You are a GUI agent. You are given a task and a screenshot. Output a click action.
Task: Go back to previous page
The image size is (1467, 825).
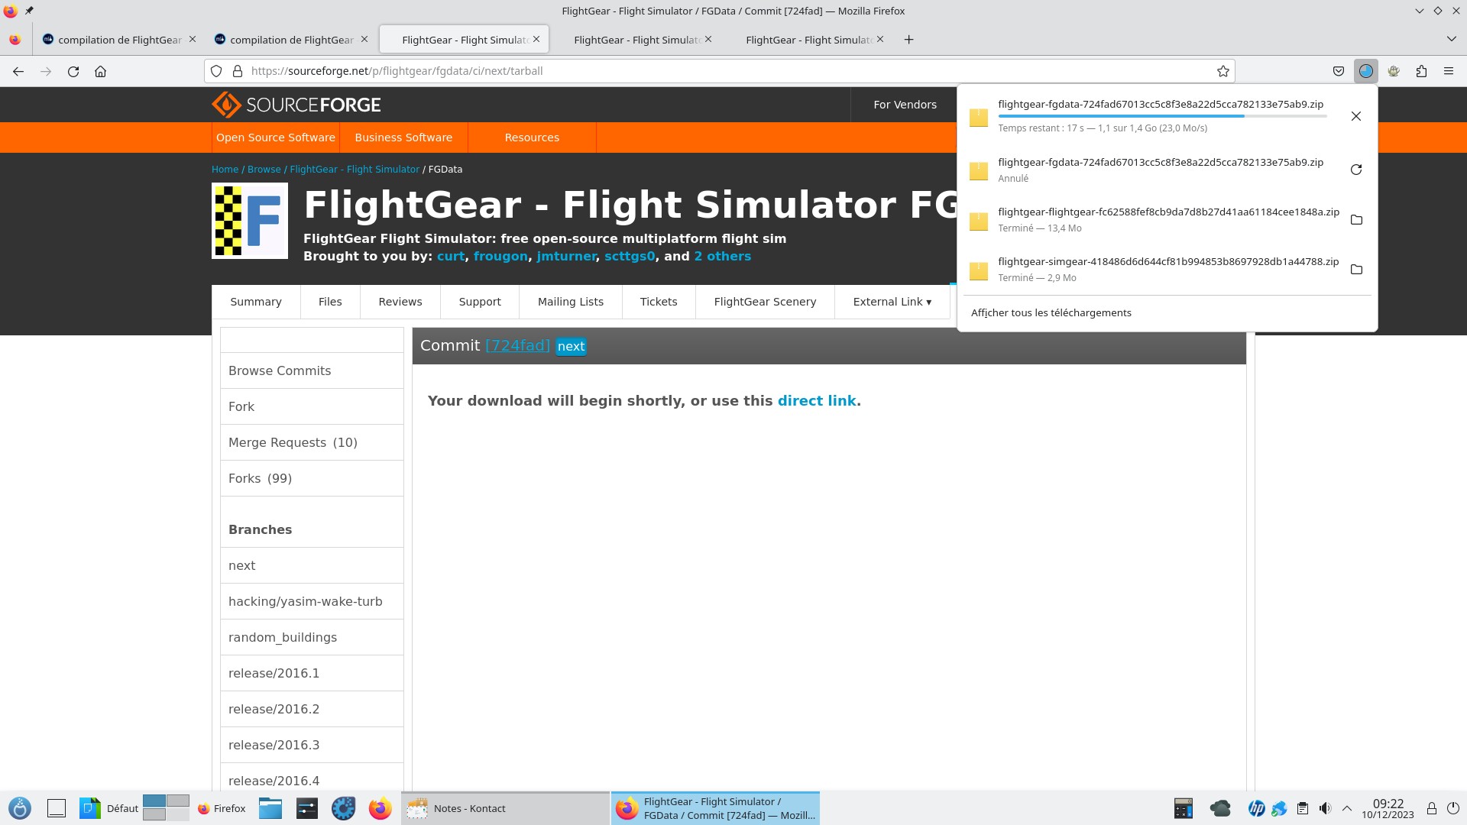tap(18, 71)
